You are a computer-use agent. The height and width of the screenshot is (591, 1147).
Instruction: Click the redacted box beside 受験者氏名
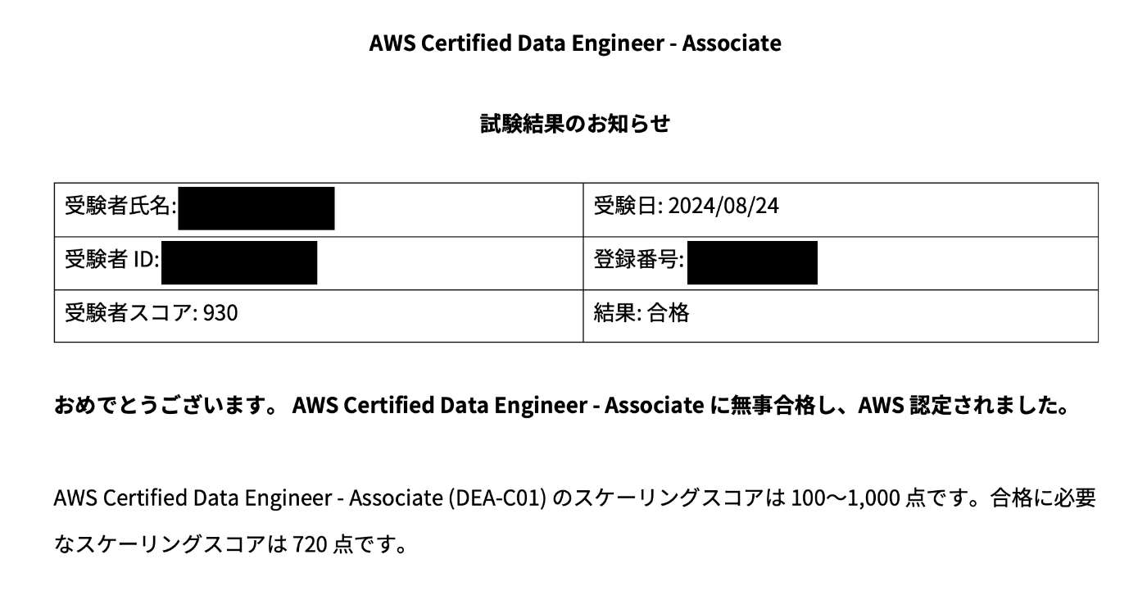pyautogui.click(x=256, y=208)
